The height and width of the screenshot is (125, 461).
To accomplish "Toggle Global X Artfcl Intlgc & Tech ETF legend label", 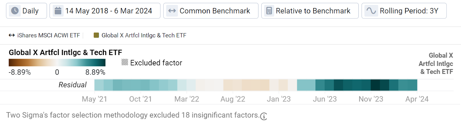I will click(144, 35).
